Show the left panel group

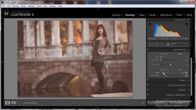tap(2, 62)
